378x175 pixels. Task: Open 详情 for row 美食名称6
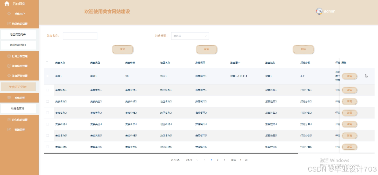[349, 147]
